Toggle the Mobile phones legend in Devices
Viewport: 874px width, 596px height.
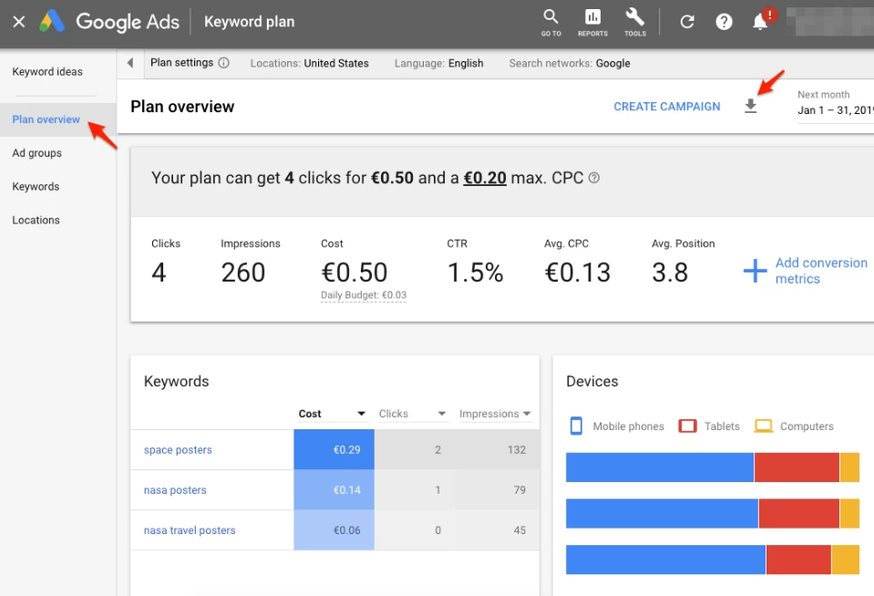[x=616, y=426]
